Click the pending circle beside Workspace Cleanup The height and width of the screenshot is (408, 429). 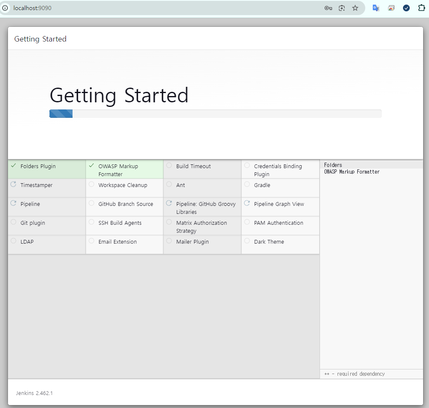(x=91, y=185)
